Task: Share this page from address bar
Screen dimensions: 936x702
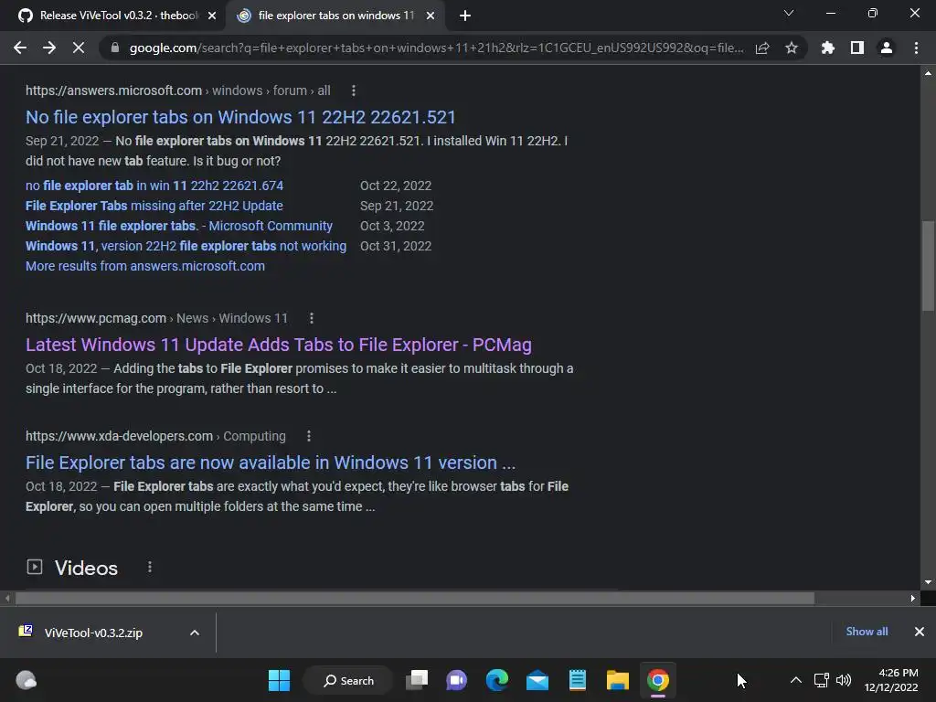Action: click(762, 48)
